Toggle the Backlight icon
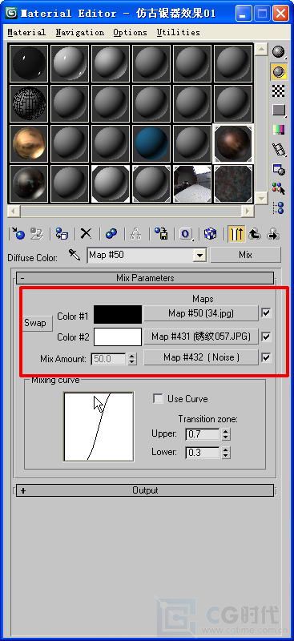This screenshot has width=294, height=641. pos(279,71)
